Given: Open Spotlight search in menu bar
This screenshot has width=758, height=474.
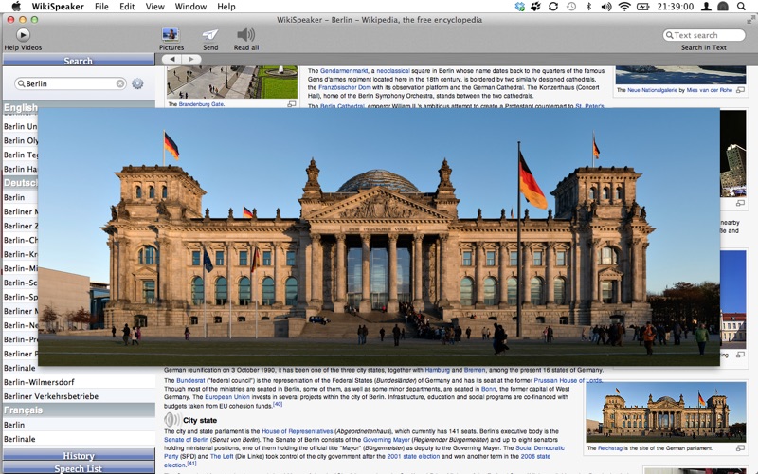Looking at the screenshot, I should tap(741, 7).
